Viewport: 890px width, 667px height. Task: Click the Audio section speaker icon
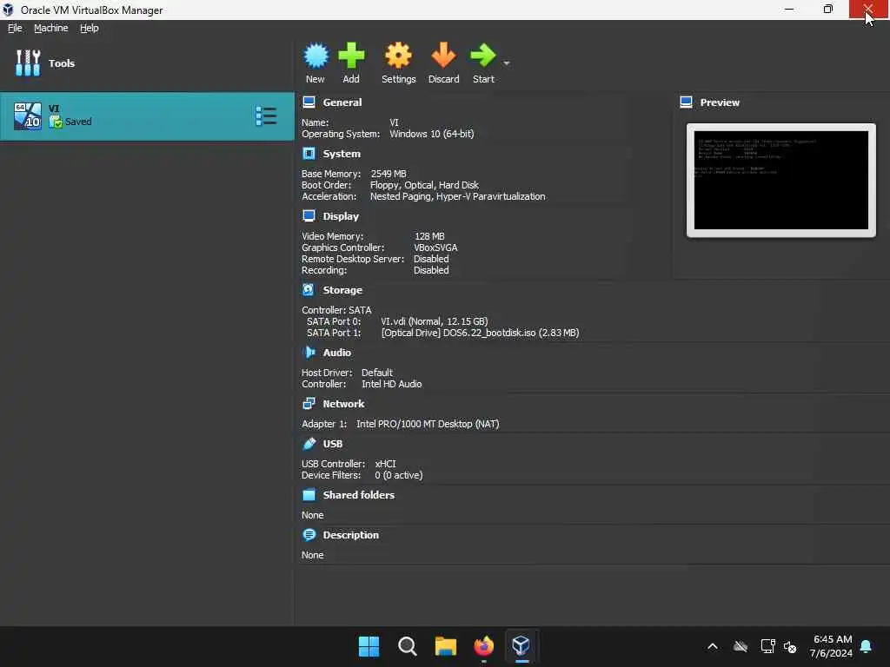point(309,353)
